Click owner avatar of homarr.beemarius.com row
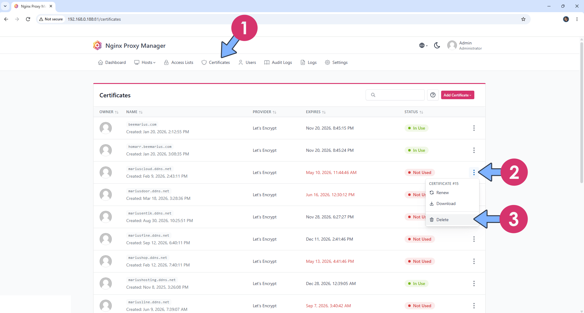This screenshot has height=313, width=584. click(x=106, y=150)
